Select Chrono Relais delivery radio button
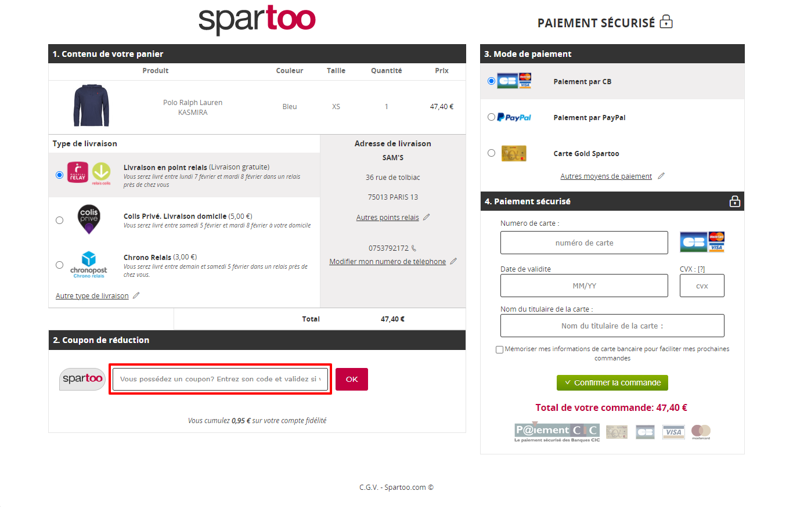This screenshot has width=793, height=509. coord(59,265)
